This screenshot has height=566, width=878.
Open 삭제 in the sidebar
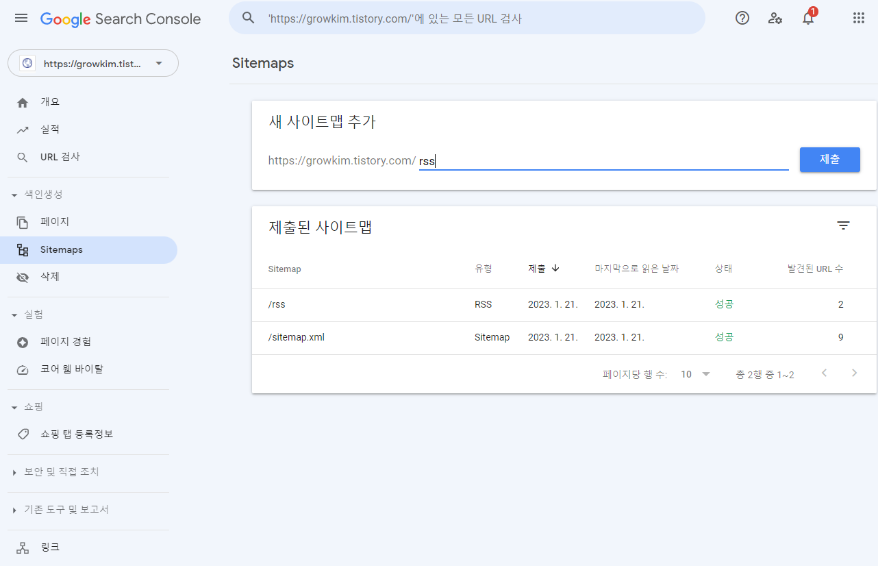point(88,277)
